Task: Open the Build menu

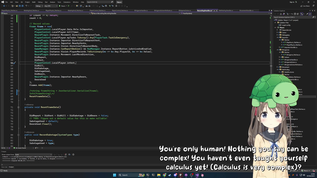Action: 34,2
